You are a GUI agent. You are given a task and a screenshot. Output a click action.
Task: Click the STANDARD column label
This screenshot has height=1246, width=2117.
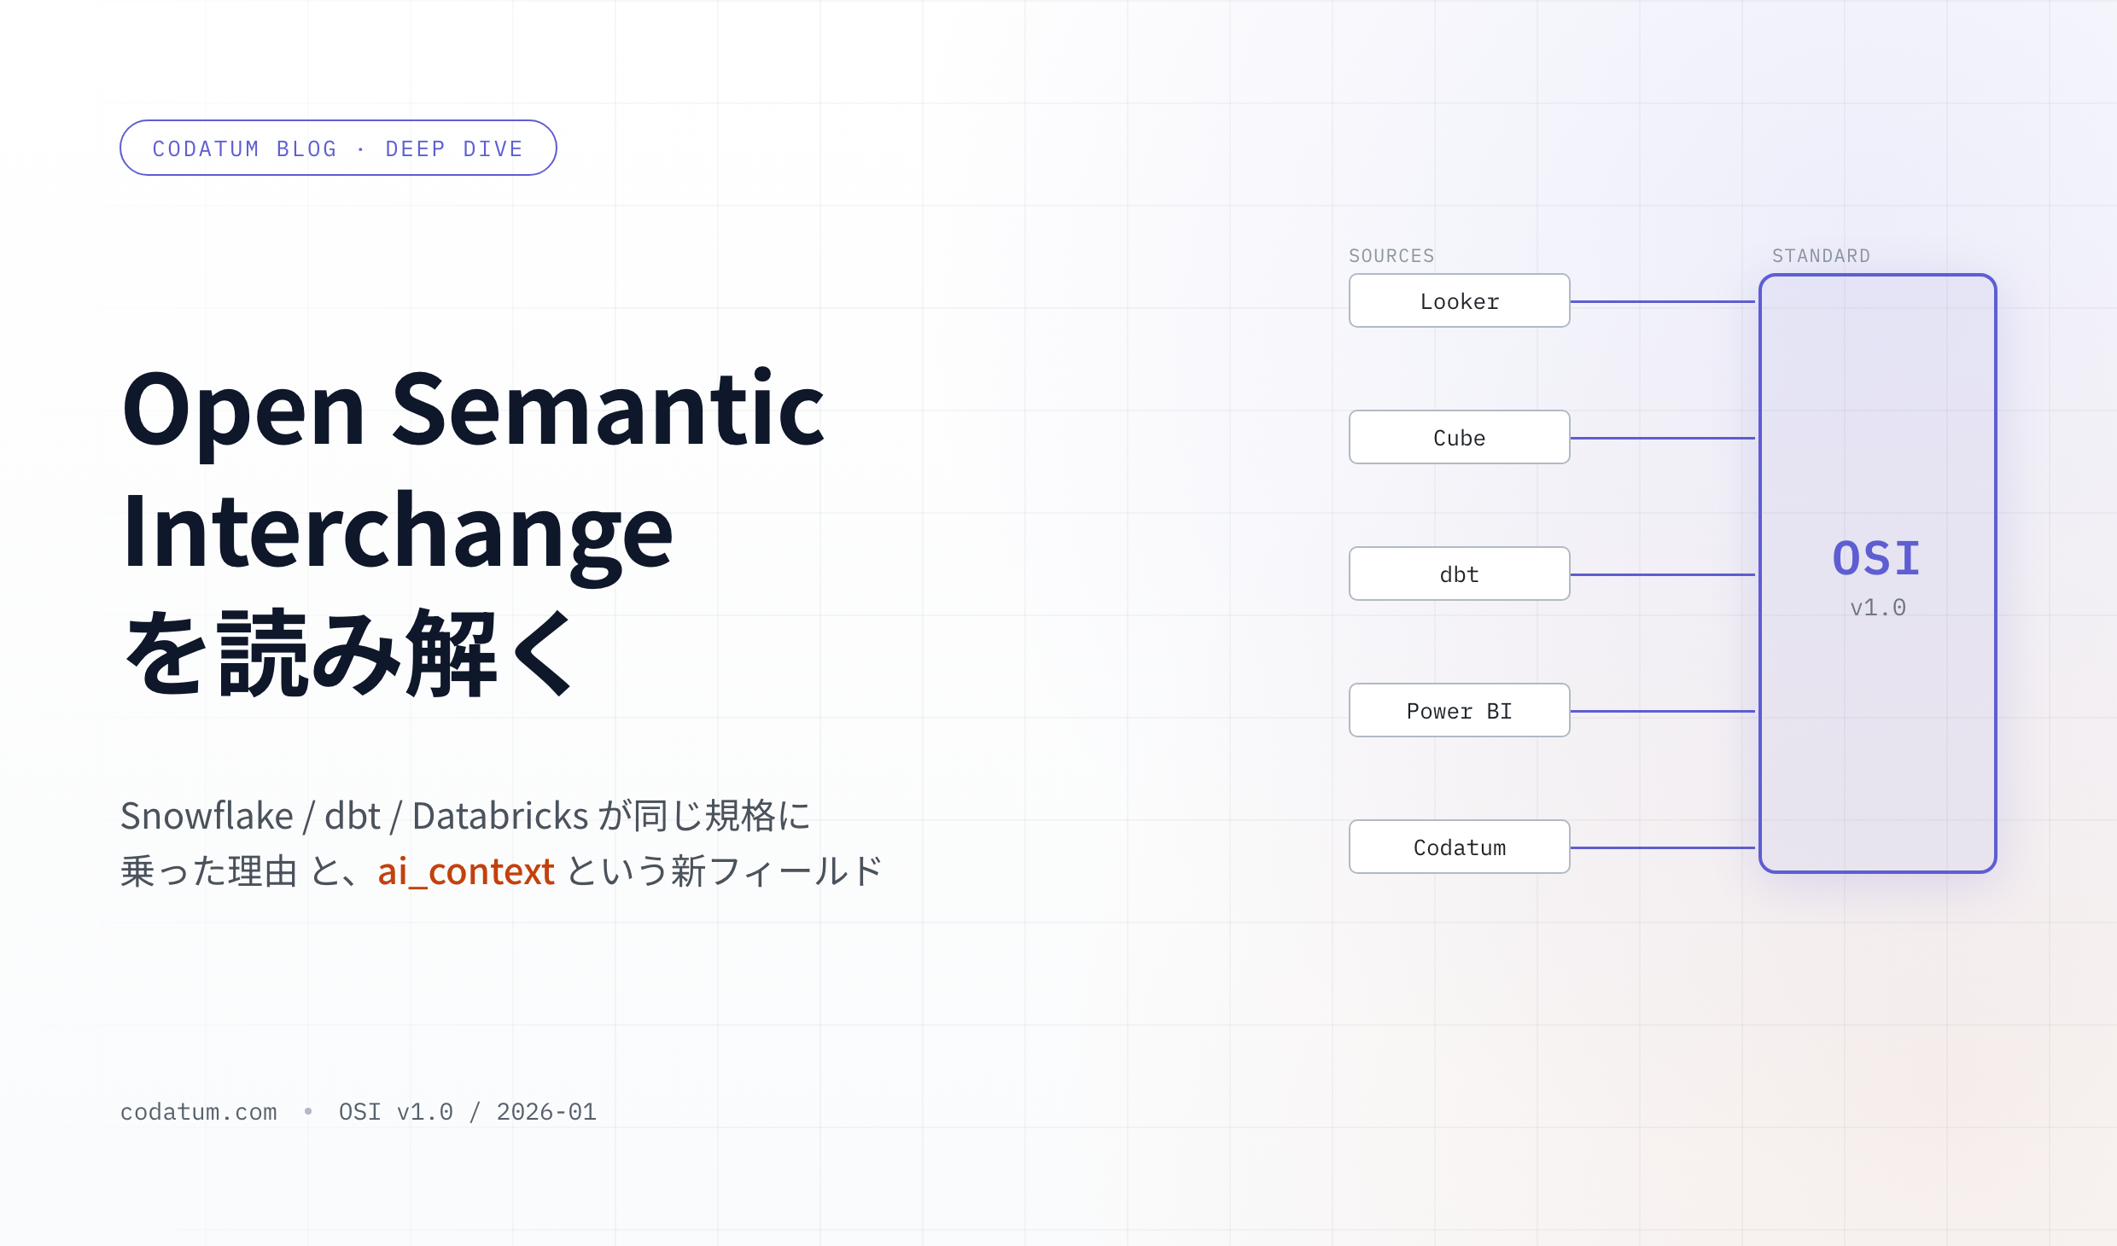[x=1821, y=256]
